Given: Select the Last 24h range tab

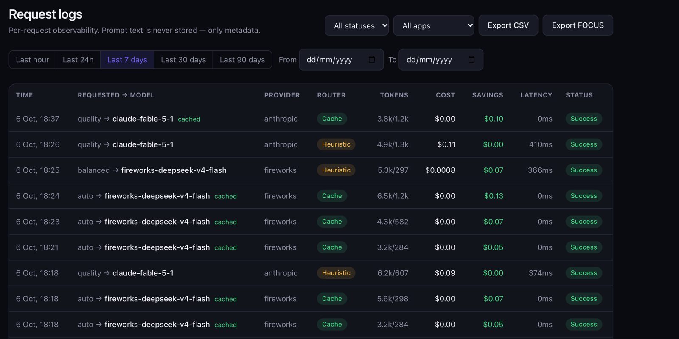Looking at the screenshot, I should point(78,60).
